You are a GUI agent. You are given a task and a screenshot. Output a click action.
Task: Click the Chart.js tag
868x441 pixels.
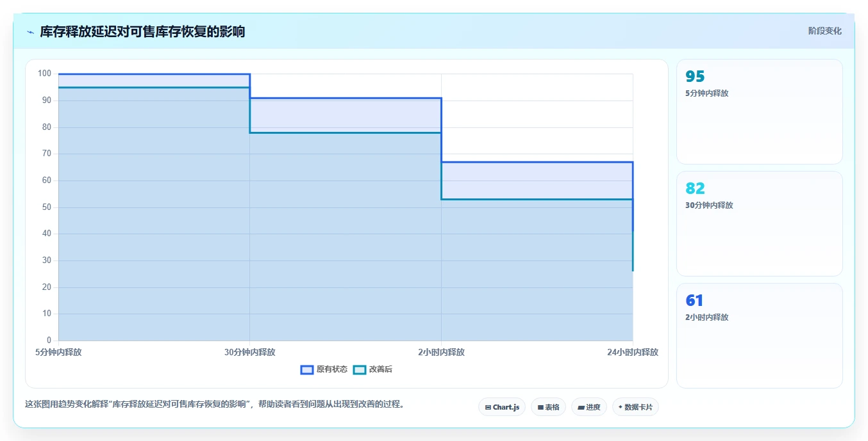(502, 407)
